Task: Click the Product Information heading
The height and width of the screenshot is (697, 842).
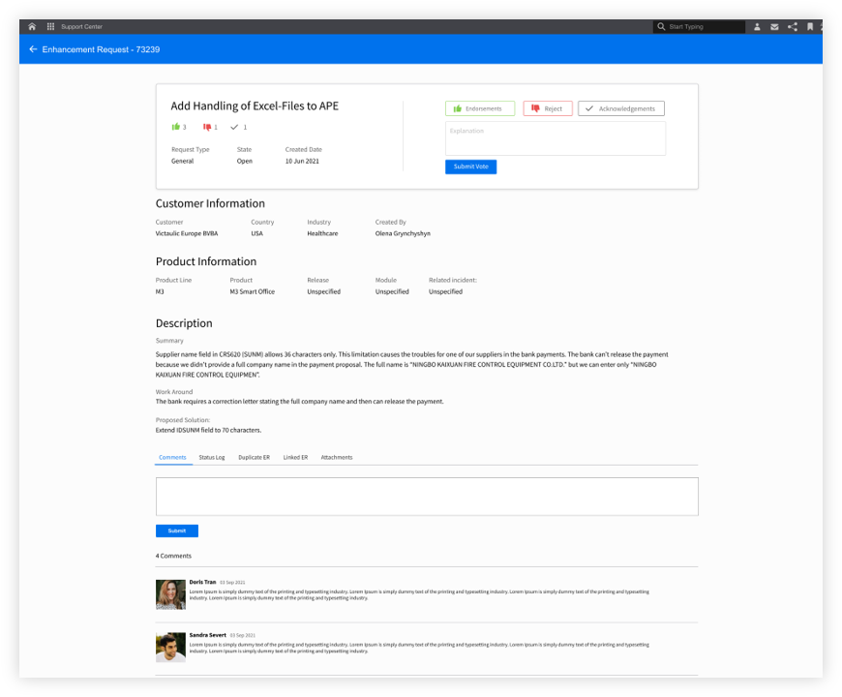Action: (x=206, y=261)
